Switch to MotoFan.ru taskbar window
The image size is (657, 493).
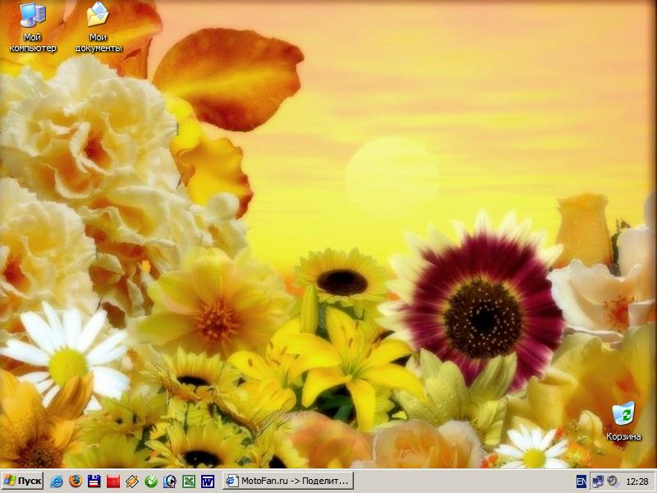tap(288, 481)
